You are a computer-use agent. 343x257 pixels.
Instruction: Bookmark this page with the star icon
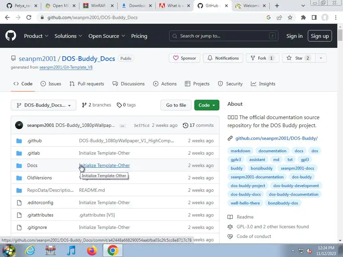click(x=290, y=17)
